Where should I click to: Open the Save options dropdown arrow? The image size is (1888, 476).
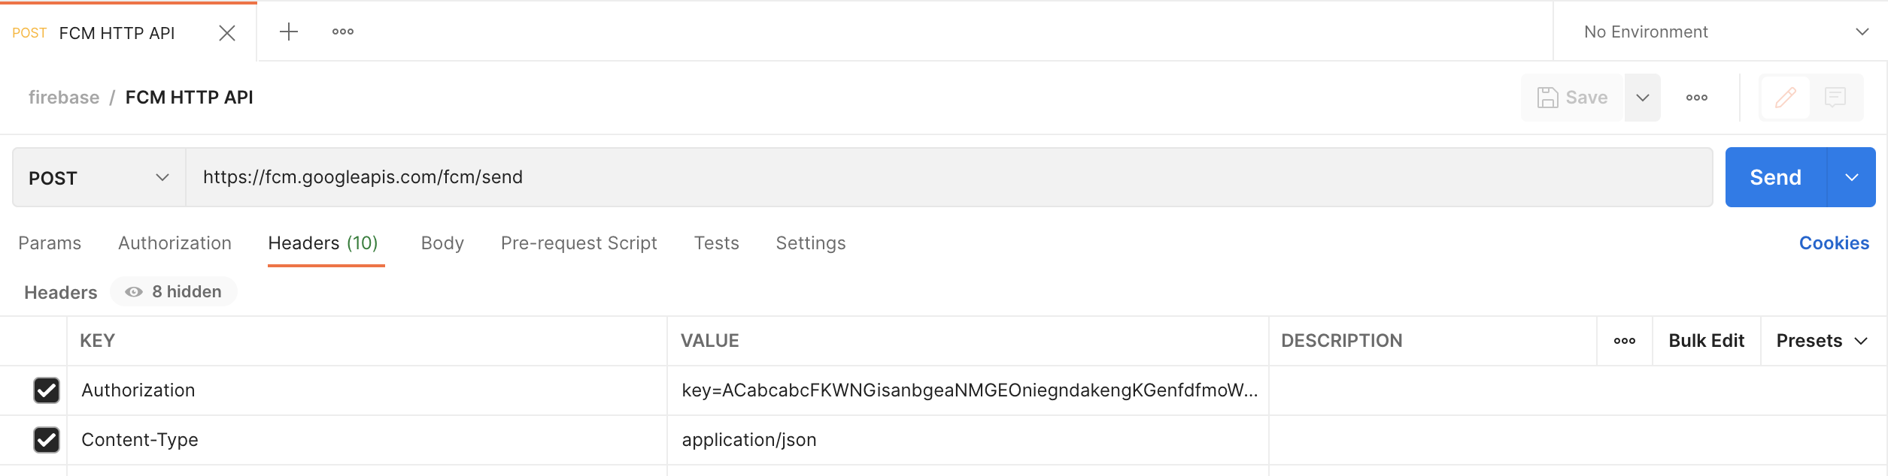pos(1642,98)
